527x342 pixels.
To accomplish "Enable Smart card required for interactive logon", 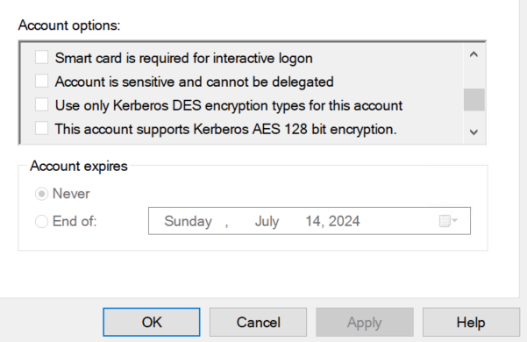I will point(42,58).
